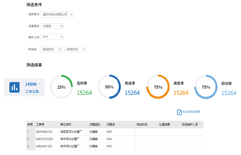Click the 筛选结果 section heading
The height and width of the screenshot is (155, 241).
click(x=34, y=65)
